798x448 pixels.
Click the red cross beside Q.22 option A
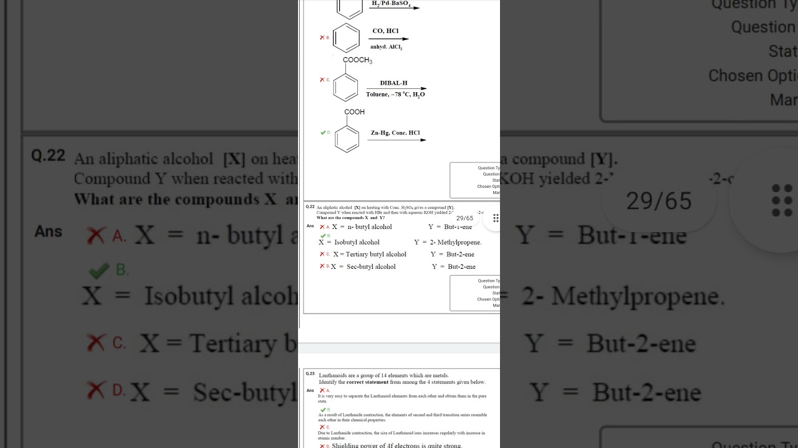tap(322, 227)
